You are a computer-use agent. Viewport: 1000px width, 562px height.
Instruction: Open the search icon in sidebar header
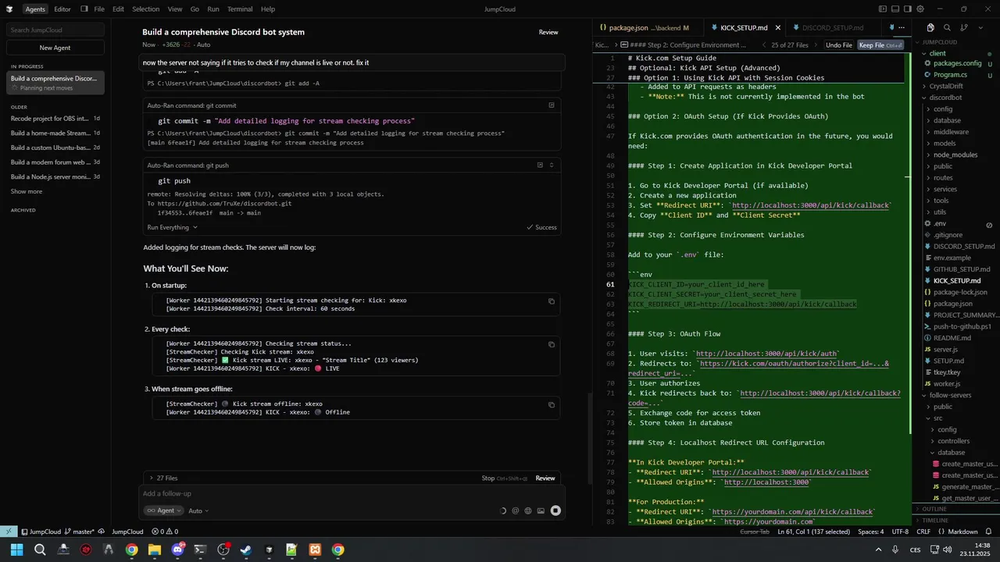(947, 27)
